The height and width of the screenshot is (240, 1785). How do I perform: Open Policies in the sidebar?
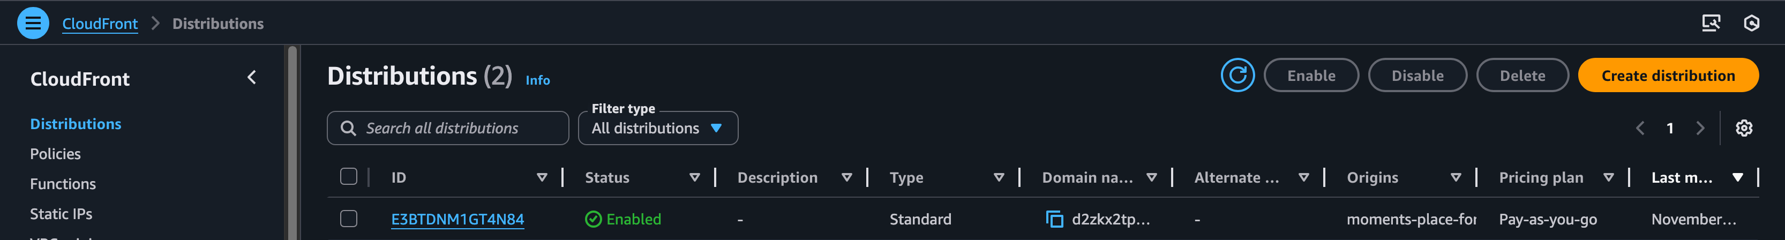pyautogui.click(x=55, y=154)
